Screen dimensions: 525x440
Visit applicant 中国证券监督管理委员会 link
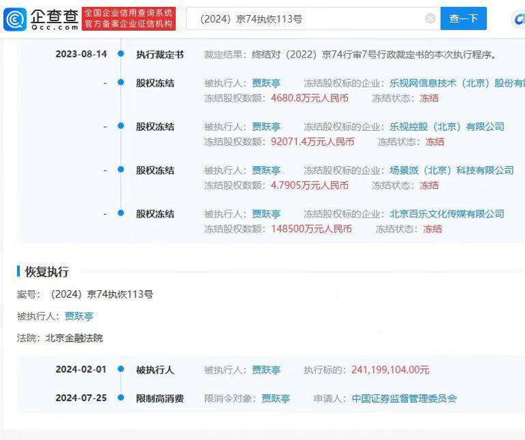[404, 398]
